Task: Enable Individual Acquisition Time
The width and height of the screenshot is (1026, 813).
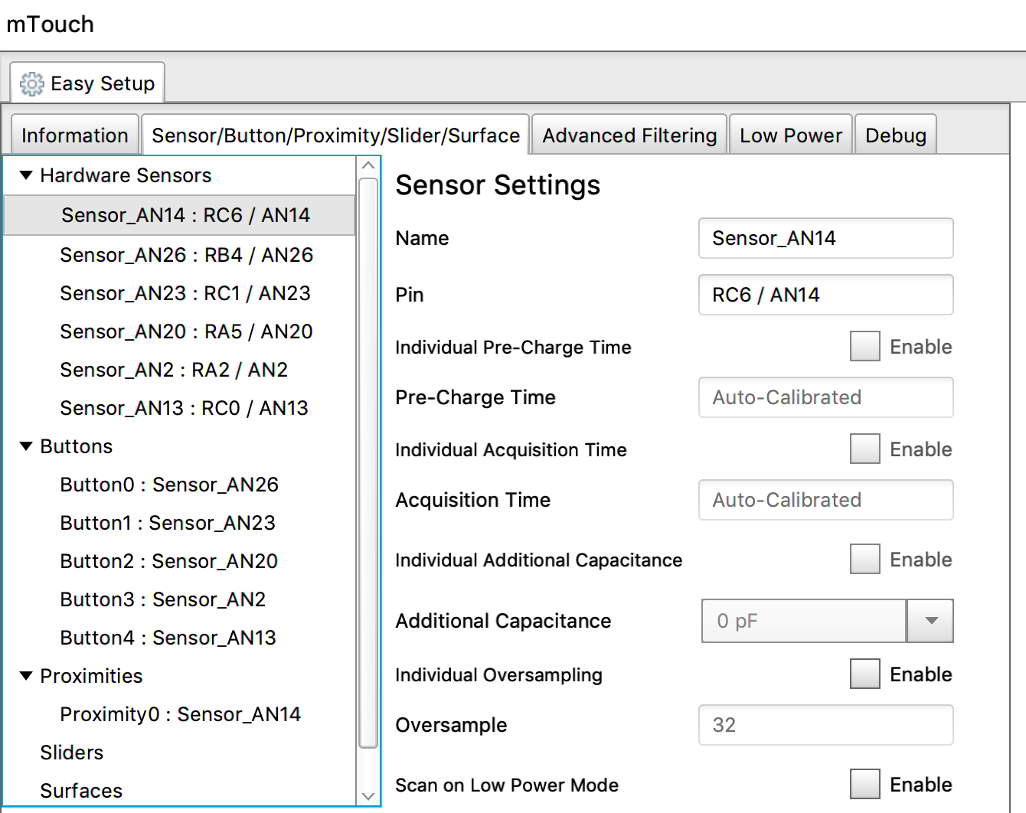Action: click(x=864, y=449)
